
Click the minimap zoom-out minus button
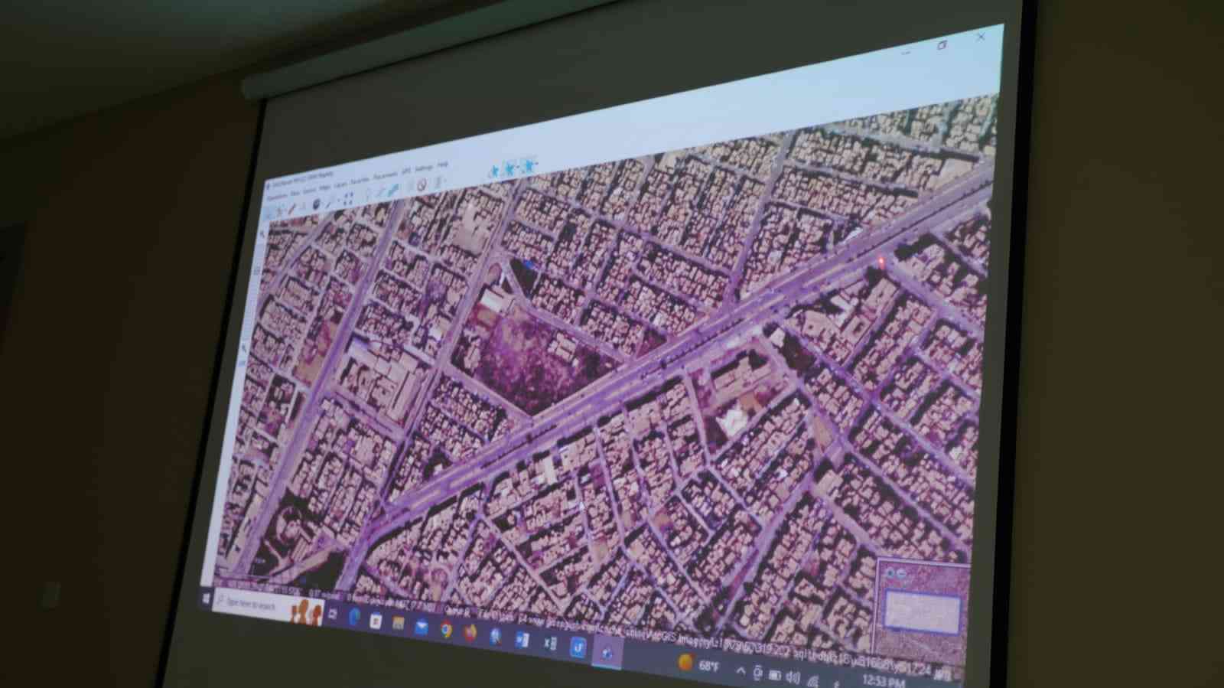pos(900,573)
